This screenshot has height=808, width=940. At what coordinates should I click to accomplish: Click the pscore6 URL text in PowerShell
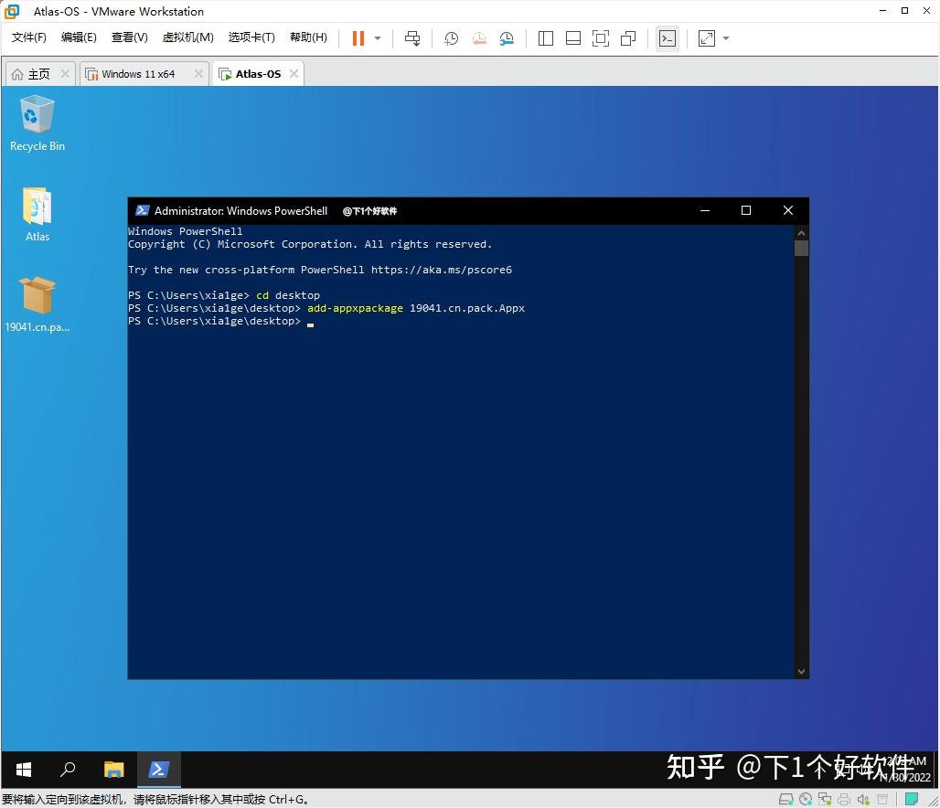pos(442,270)
